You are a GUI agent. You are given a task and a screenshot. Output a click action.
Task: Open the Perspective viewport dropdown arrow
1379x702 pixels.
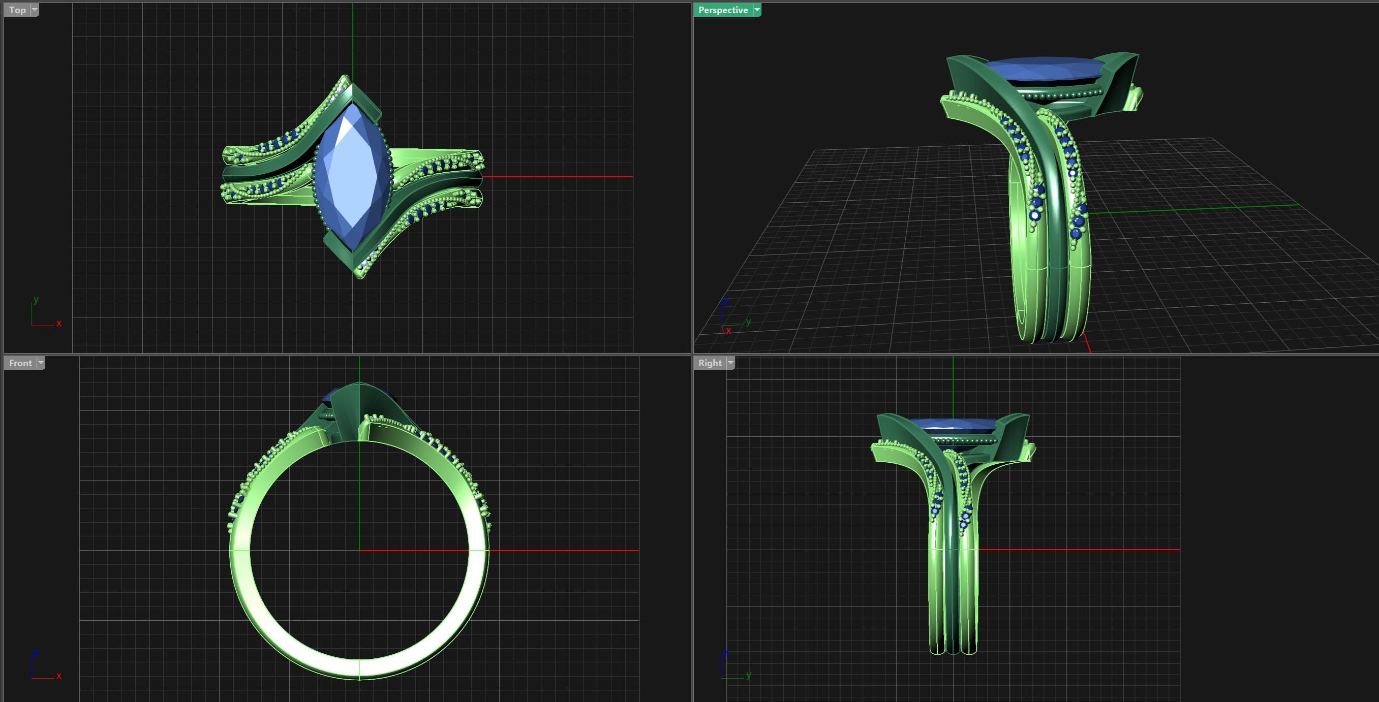click(x=757, y=10)
